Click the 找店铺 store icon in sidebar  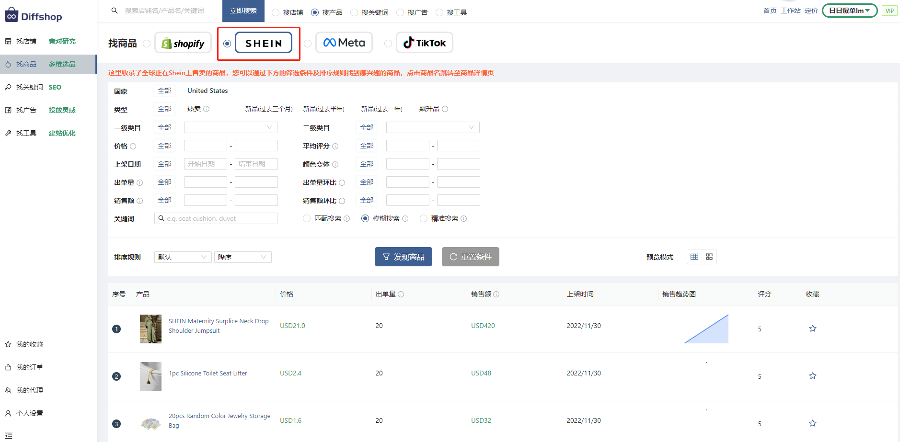click(8, 41)
